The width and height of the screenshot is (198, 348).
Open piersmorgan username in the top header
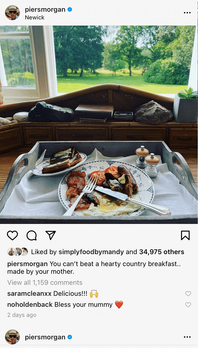(x=45, y=10)
